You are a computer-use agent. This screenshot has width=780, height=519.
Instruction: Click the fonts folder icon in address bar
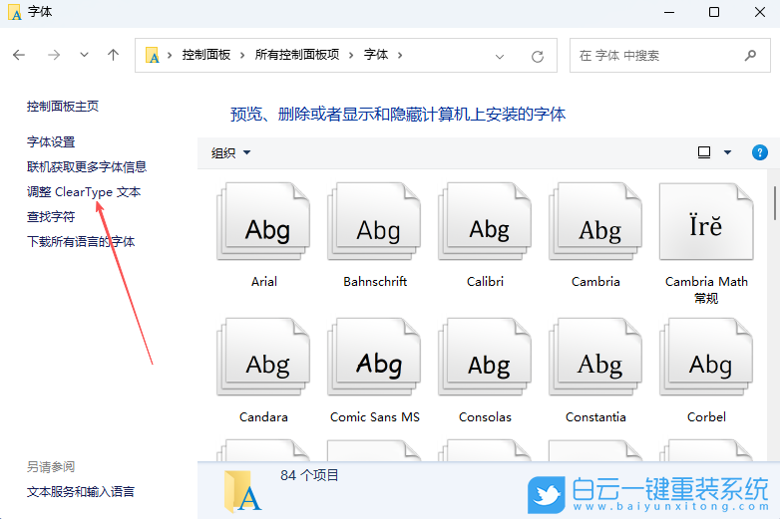153,55
